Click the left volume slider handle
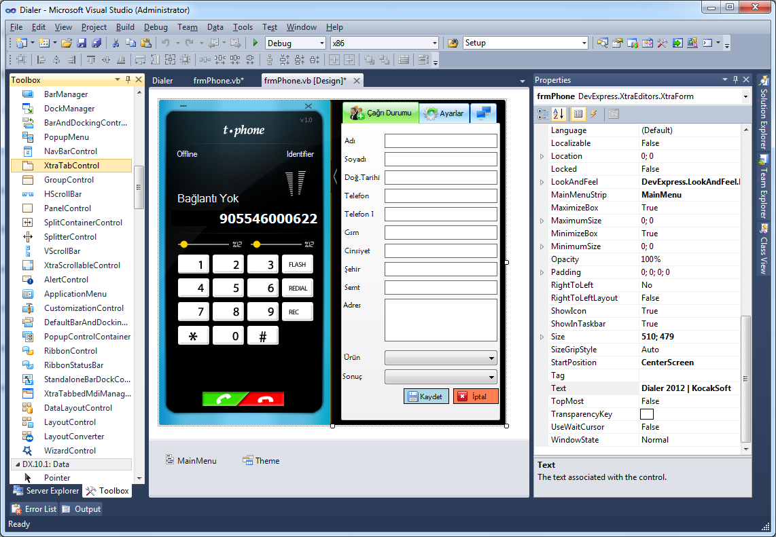Screen dimensions: 776x537 pyautogui.click(x=183, y=244)
